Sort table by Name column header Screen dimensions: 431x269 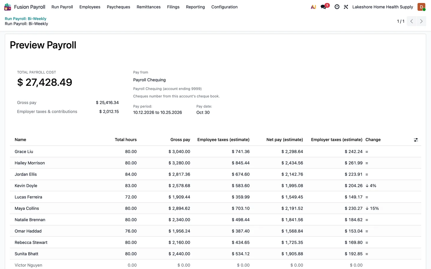[x=20, y=140]
